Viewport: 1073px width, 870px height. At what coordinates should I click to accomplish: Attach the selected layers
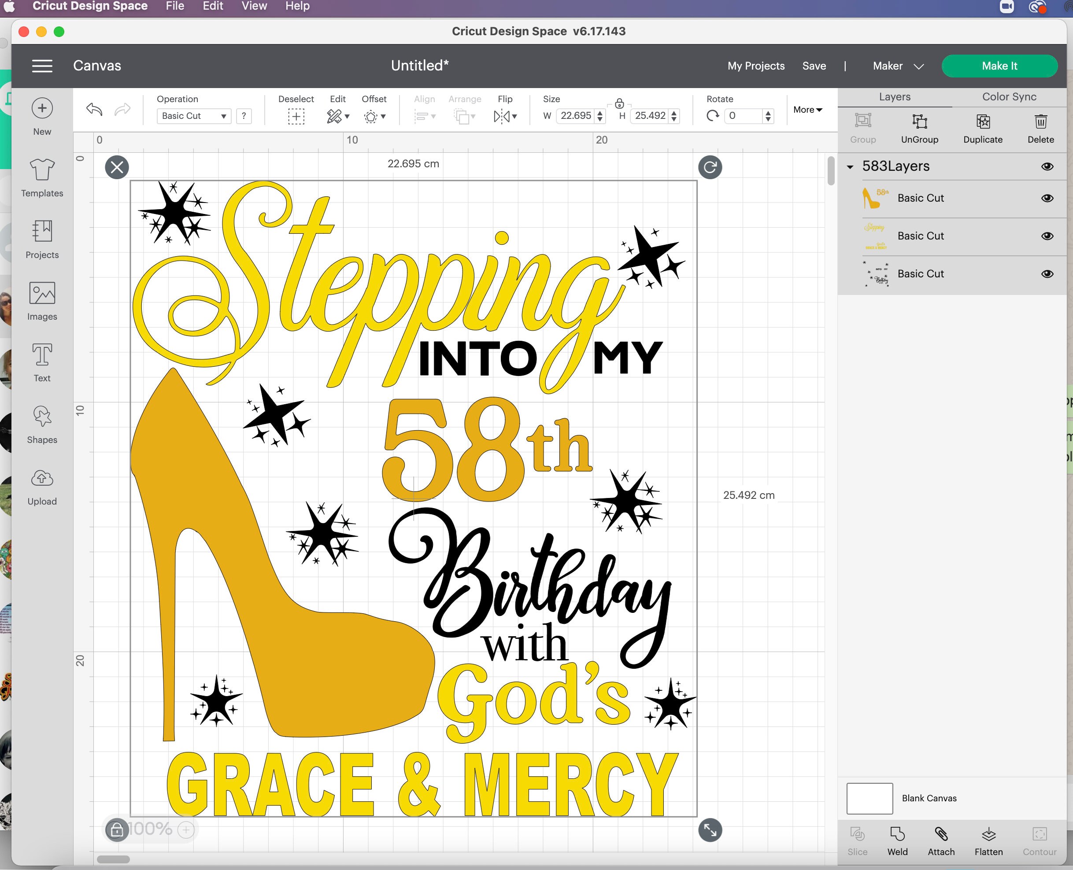[940, 841]
